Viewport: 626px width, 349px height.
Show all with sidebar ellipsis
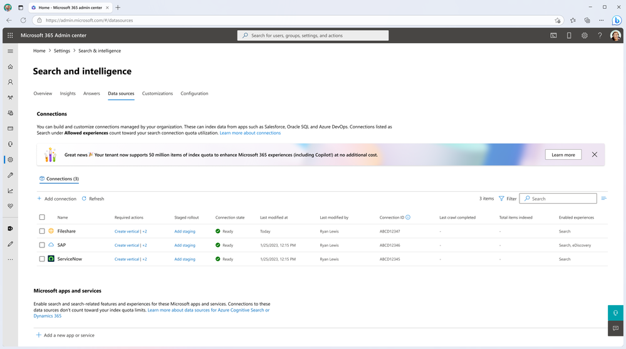pos(11,259)
